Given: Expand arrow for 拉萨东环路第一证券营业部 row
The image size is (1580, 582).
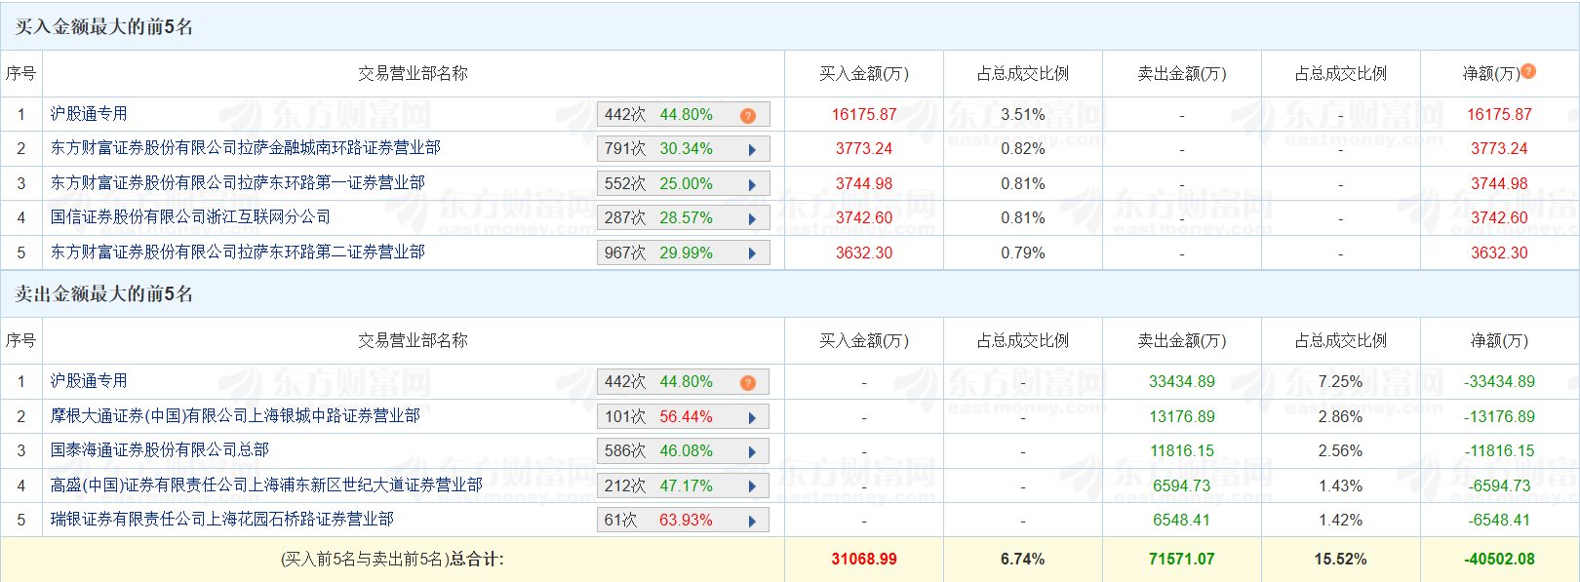Looking at the screenshot, I should pyautogui.click(x=752, y=184).
